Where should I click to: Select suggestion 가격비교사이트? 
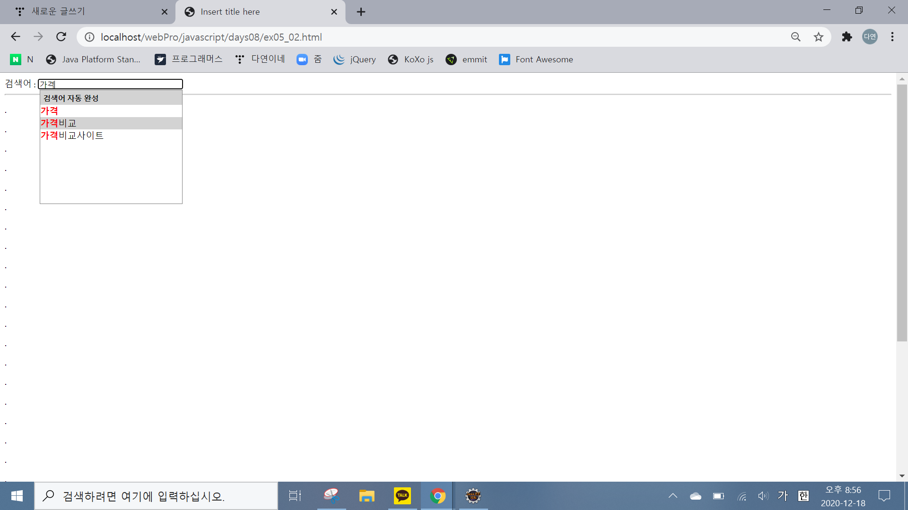(72, 136)
